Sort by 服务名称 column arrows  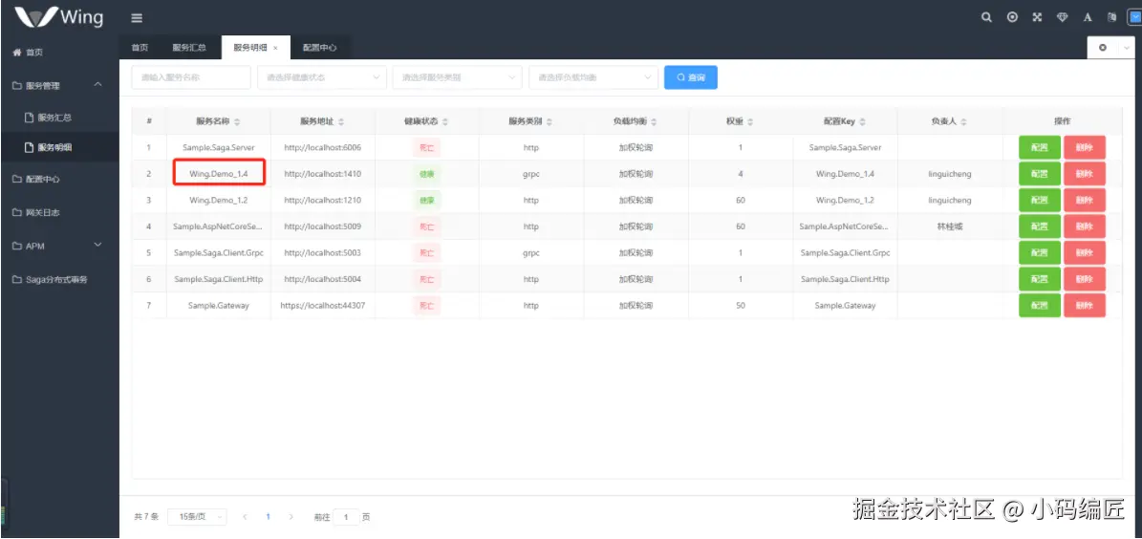tap(237, 121)
